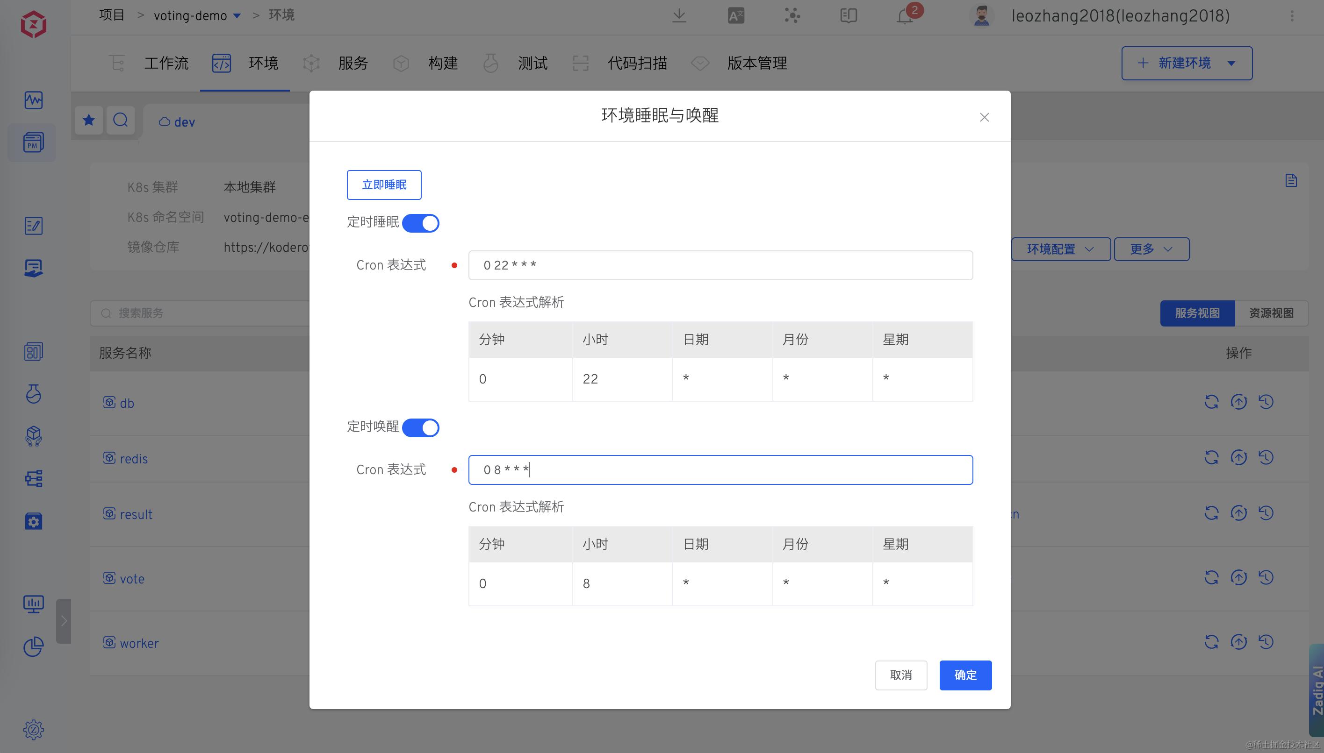Click the 立即睡眠 button
This screenshot has width=1324, height=753.
pos(384,185)
